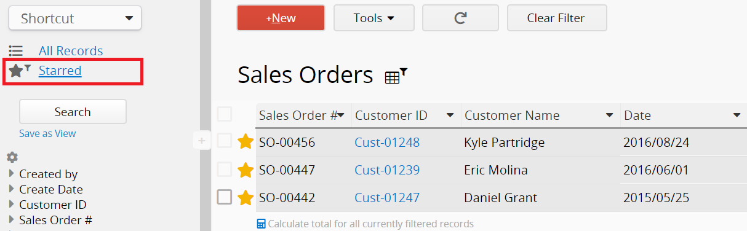Screen dimensions: 747x231
Task: Click the star icon for SO-00442
Action: tap(246, 197)
